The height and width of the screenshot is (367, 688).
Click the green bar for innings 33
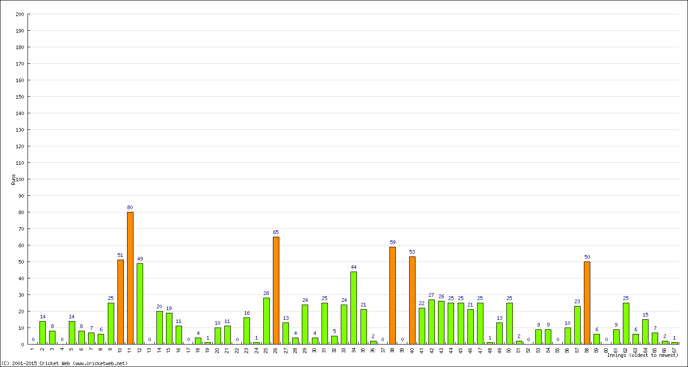pyautogui.click(x=344, y=324)
